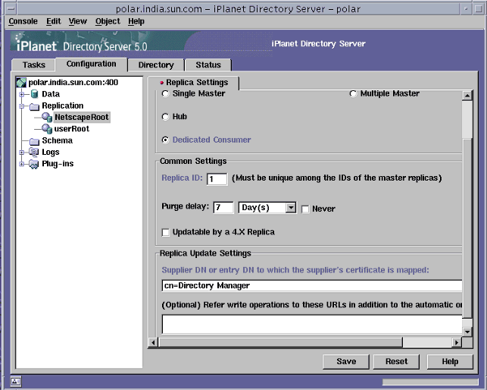Click the Logs icon in tree

point(34,153)
